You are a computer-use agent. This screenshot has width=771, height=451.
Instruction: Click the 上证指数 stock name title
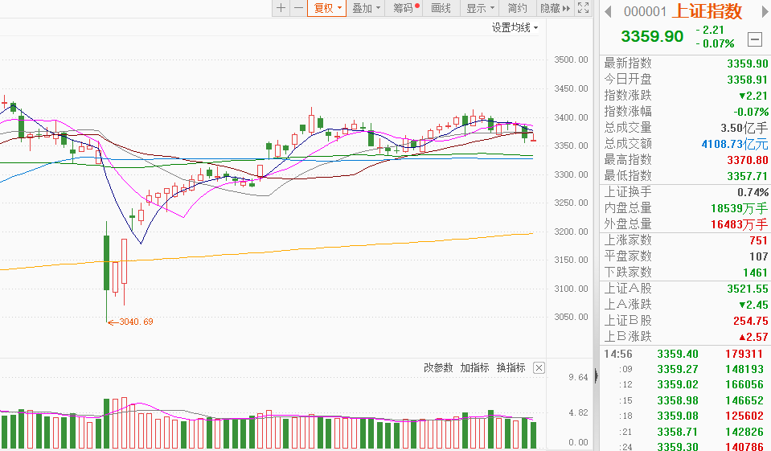click(x=707, y=11)
